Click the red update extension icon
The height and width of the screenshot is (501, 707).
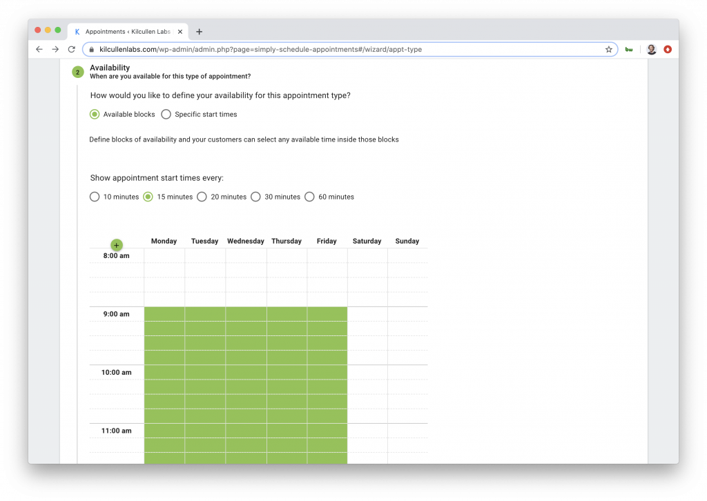(668, 50)
